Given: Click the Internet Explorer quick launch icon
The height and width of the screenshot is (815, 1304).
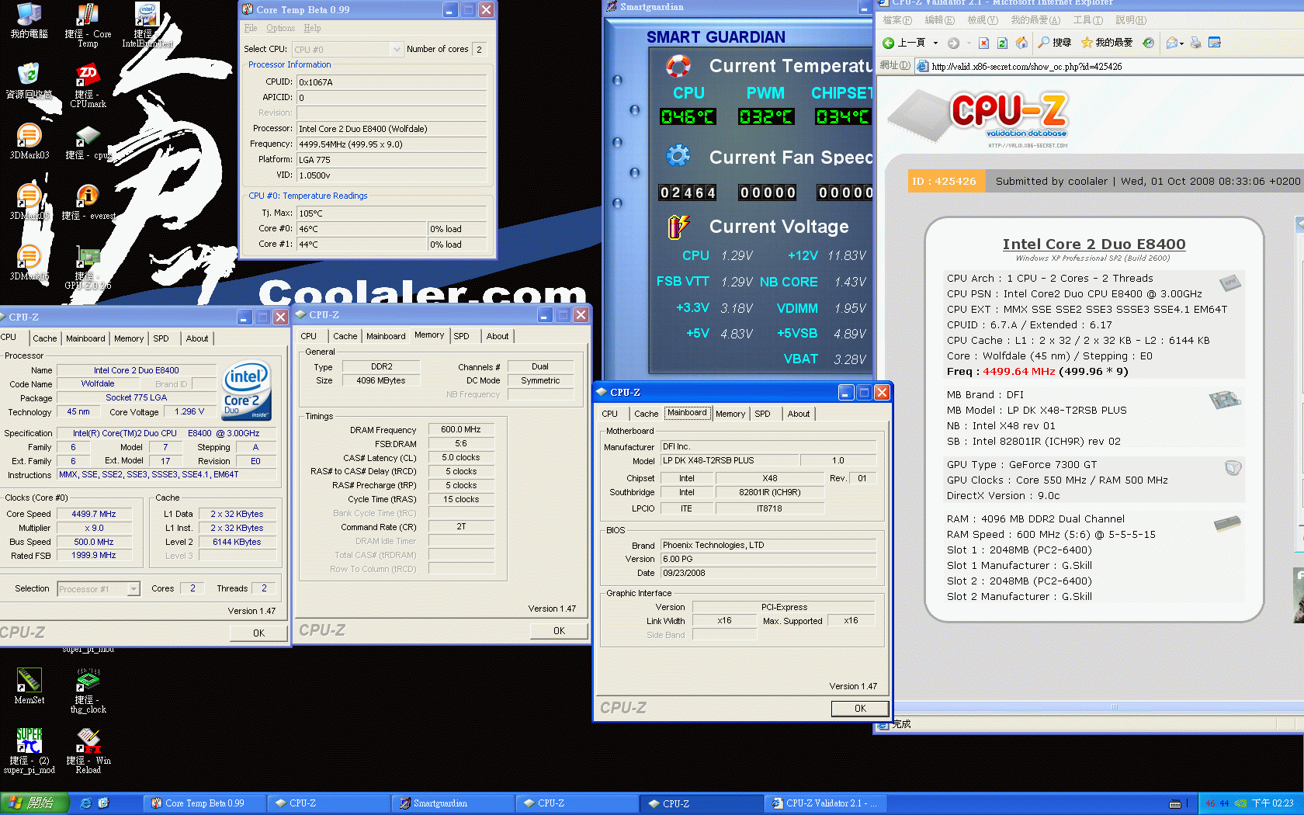Looking at the screenshot, I should coord(85,803).
